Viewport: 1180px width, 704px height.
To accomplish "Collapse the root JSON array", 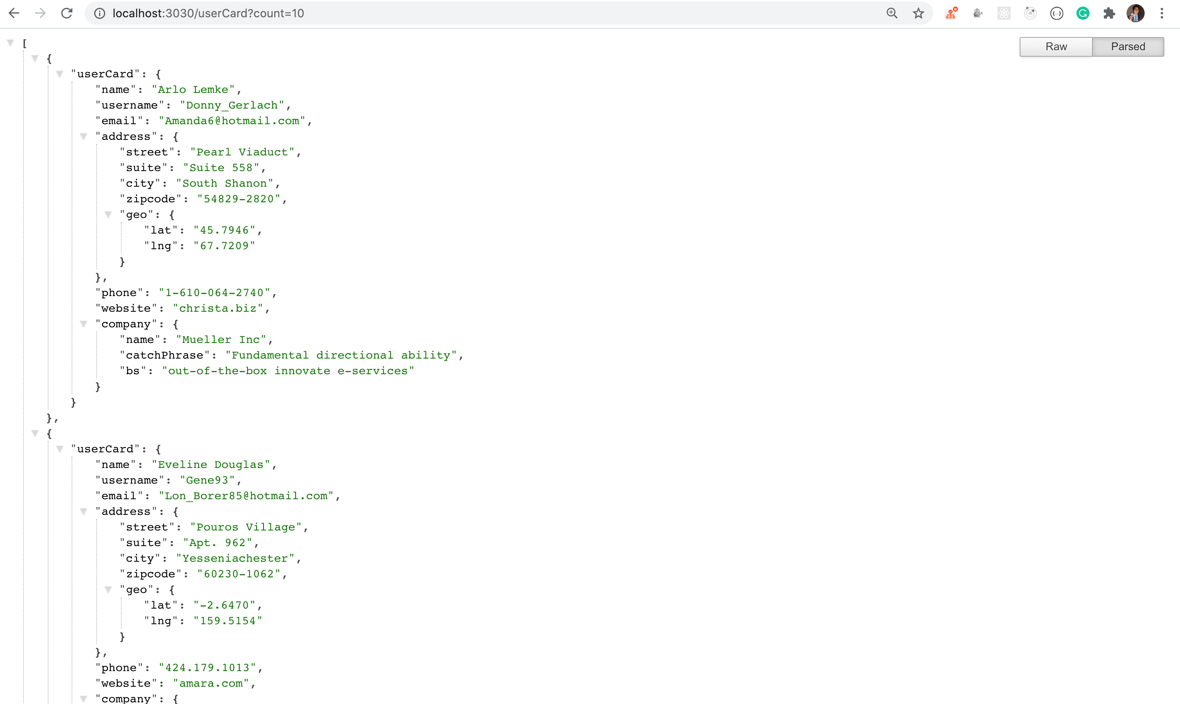I will (x=10, y=43).
